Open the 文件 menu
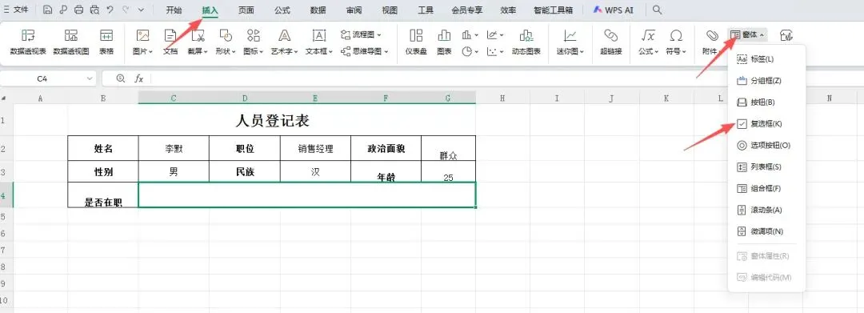 17,10
